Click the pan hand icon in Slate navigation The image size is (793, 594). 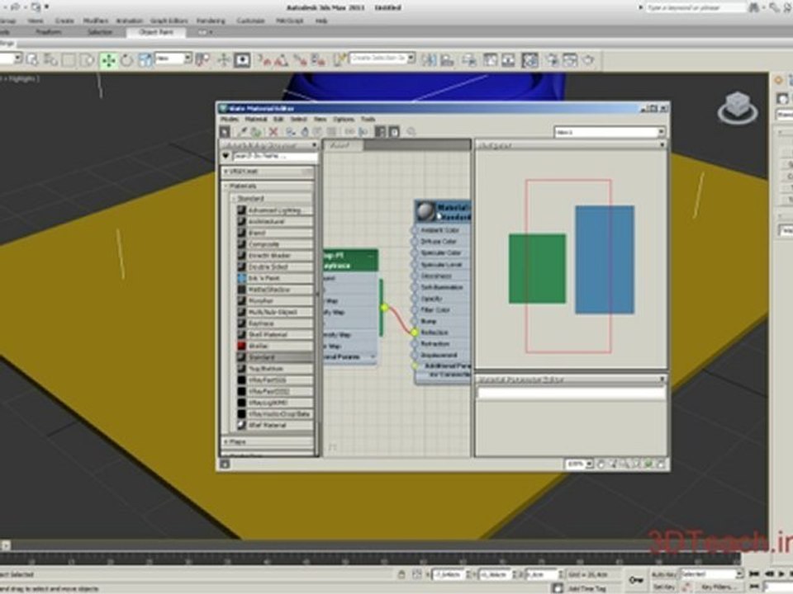point(601,464)
